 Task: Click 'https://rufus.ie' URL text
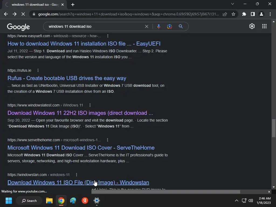tap(19, 70)
